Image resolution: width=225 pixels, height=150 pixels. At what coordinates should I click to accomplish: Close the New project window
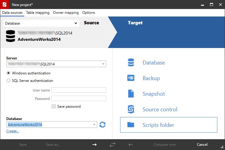[x=220, y=4]
